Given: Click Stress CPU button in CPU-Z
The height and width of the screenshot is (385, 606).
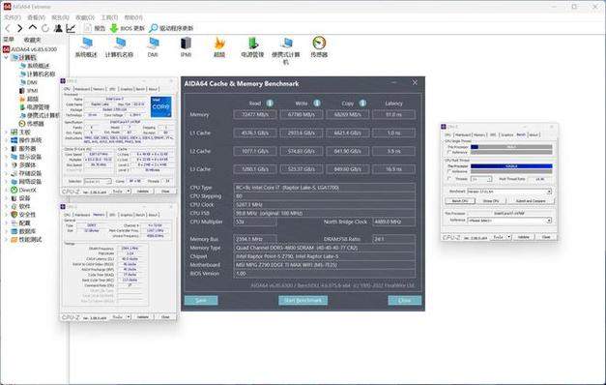Looking at the screenshot, I should pyautogui.click(x=491, y=201).
